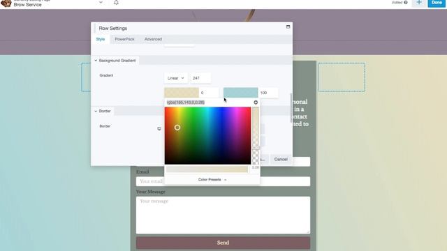
Task: Click the Send button
Action: (x=223, y=243)
